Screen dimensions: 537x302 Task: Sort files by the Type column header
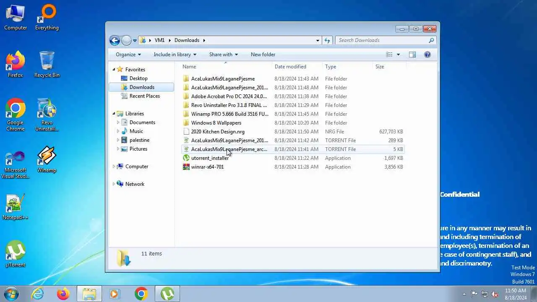coord(347,67)
